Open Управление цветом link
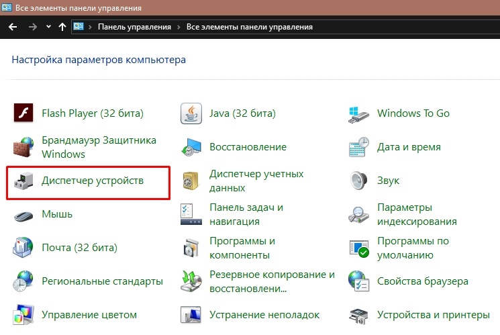 [89, 315]
